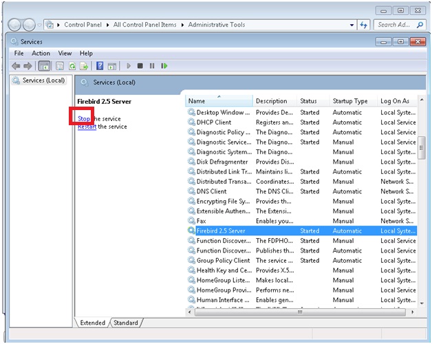Select the Diagnostic Policy service row

pos(302,132)
